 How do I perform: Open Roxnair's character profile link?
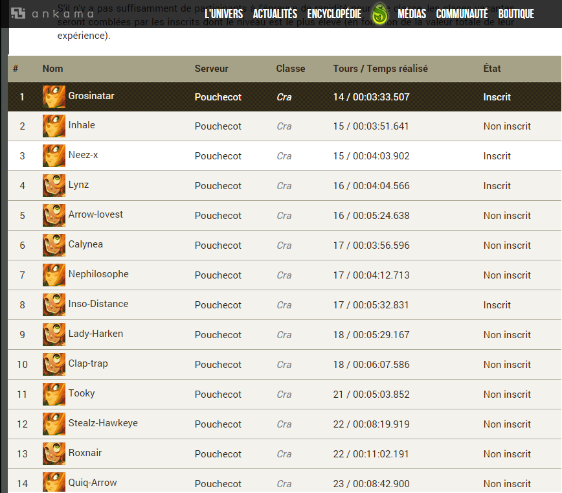click(x=85, y=452)
